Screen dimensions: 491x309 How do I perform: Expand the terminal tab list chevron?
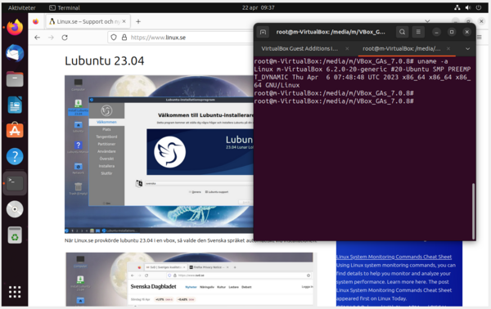(467, 49)
